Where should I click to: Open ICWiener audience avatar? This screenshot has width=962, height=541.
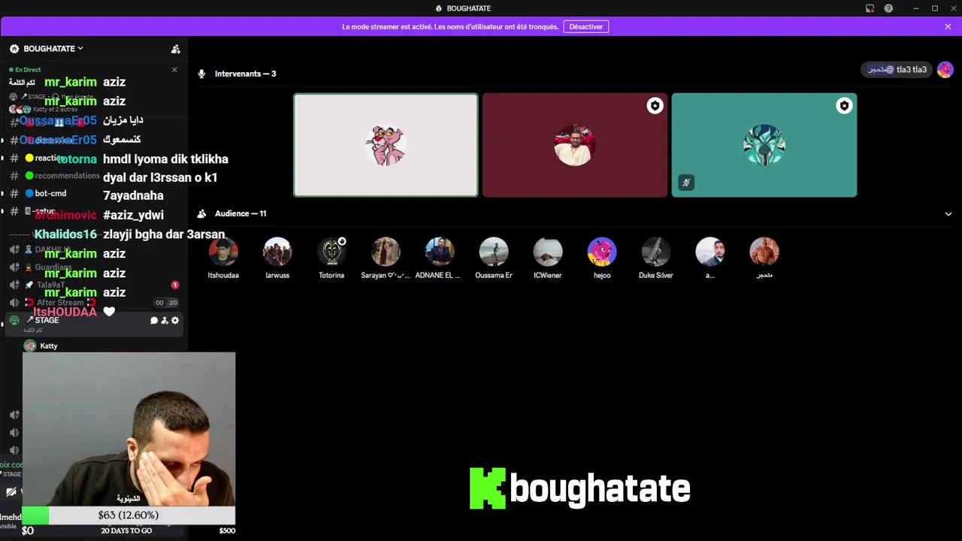[548, 252]
